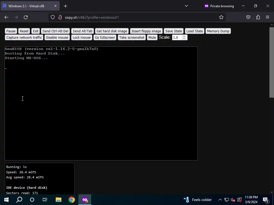Mute the emulator sound

coord(152,37)
